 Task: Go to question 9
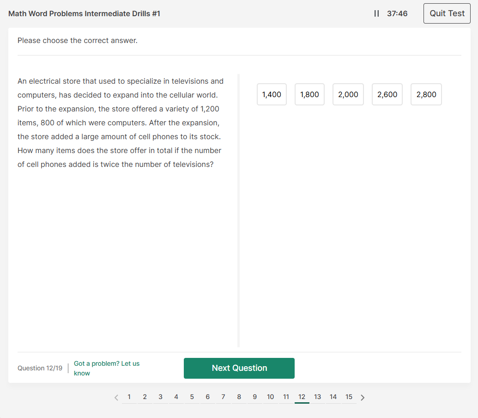[255, 397]
